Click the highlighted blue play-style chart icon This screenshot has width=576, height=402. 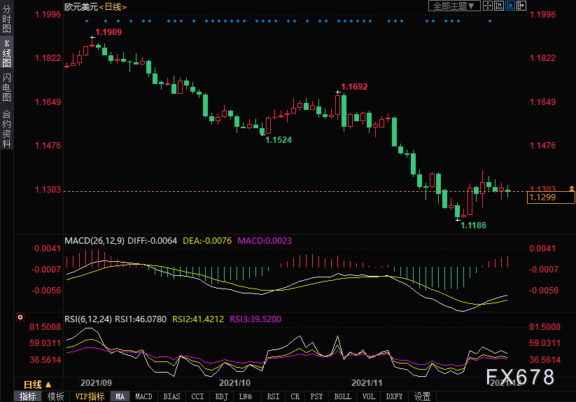click(x=510, y=6)
